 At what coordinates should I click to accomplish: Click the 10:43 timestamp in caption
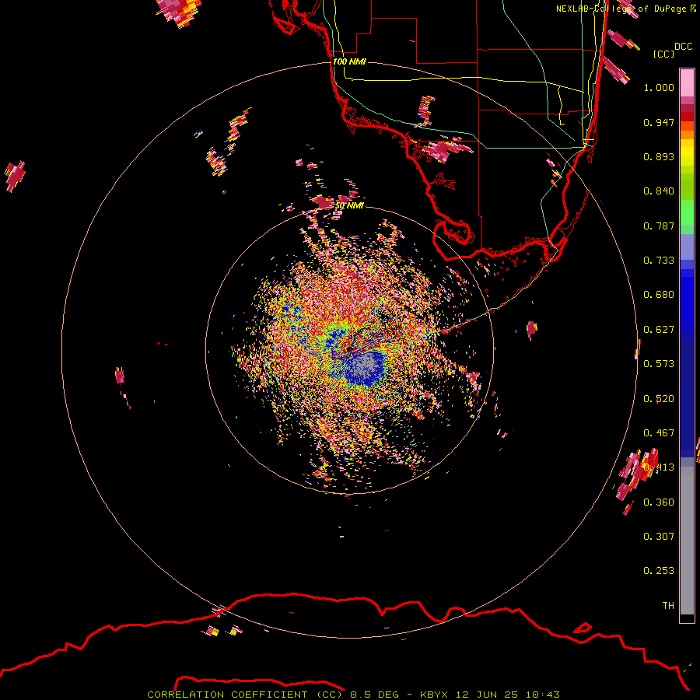pos(543,695)
